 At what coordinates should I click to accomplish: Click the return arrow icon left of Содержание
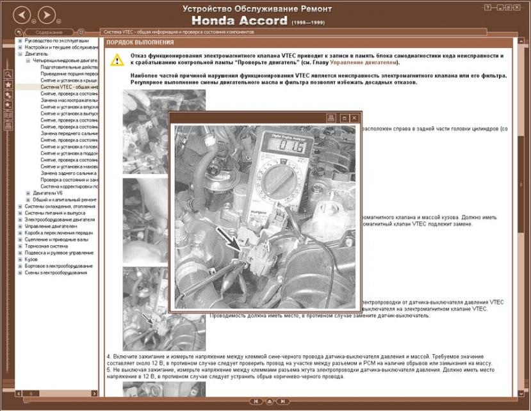coord(19,32)
